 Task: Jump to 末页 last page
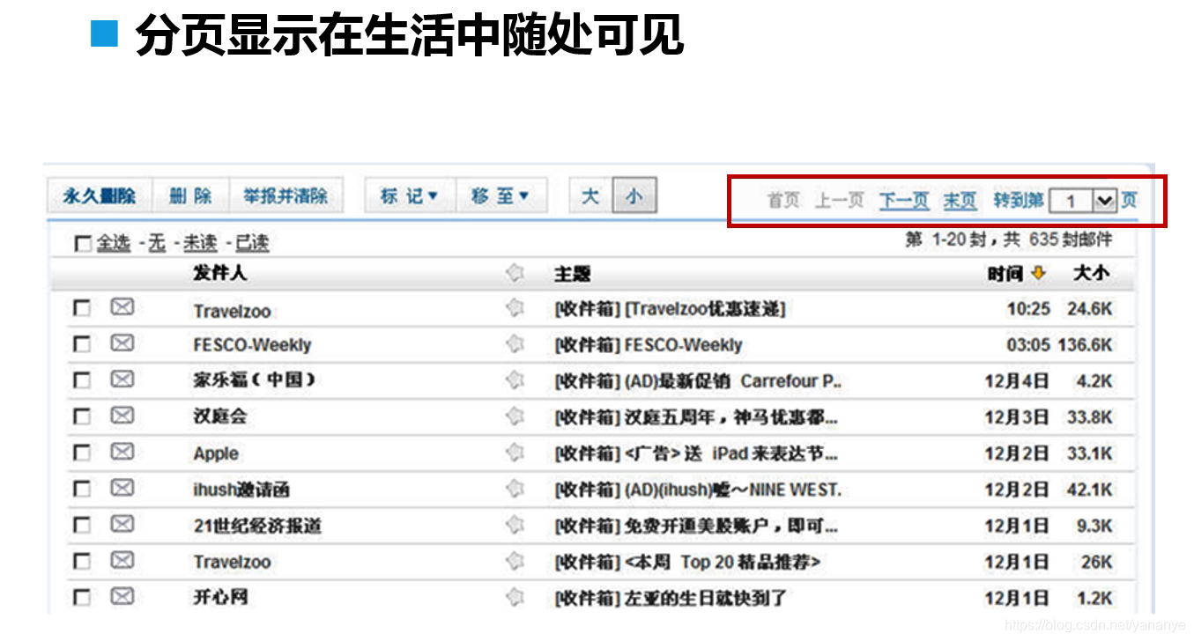coord(960,201)
